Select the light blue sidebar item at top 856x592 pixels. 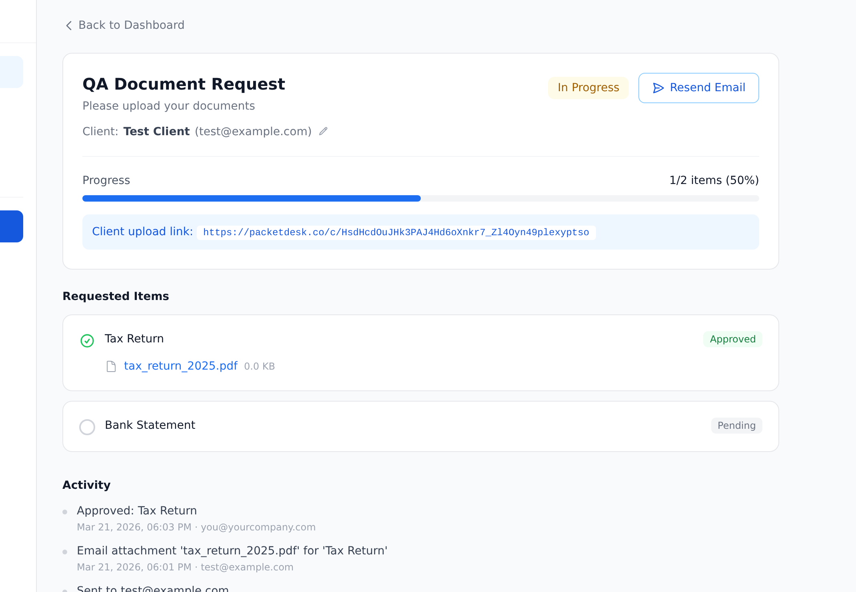[11, 72]
